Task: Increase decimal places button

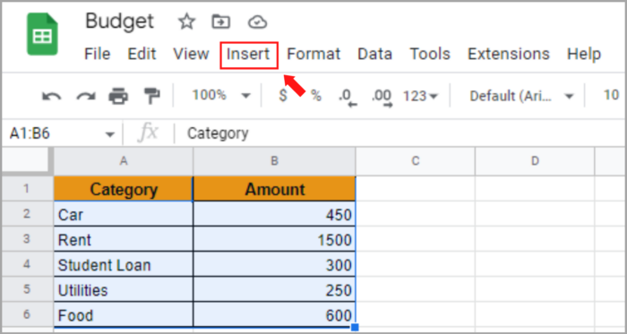Action: [382, 98]
